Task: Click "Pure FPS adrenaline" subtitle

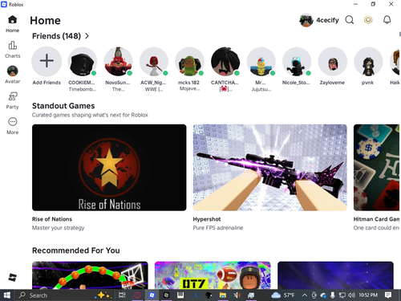Action: pos(218,228)
